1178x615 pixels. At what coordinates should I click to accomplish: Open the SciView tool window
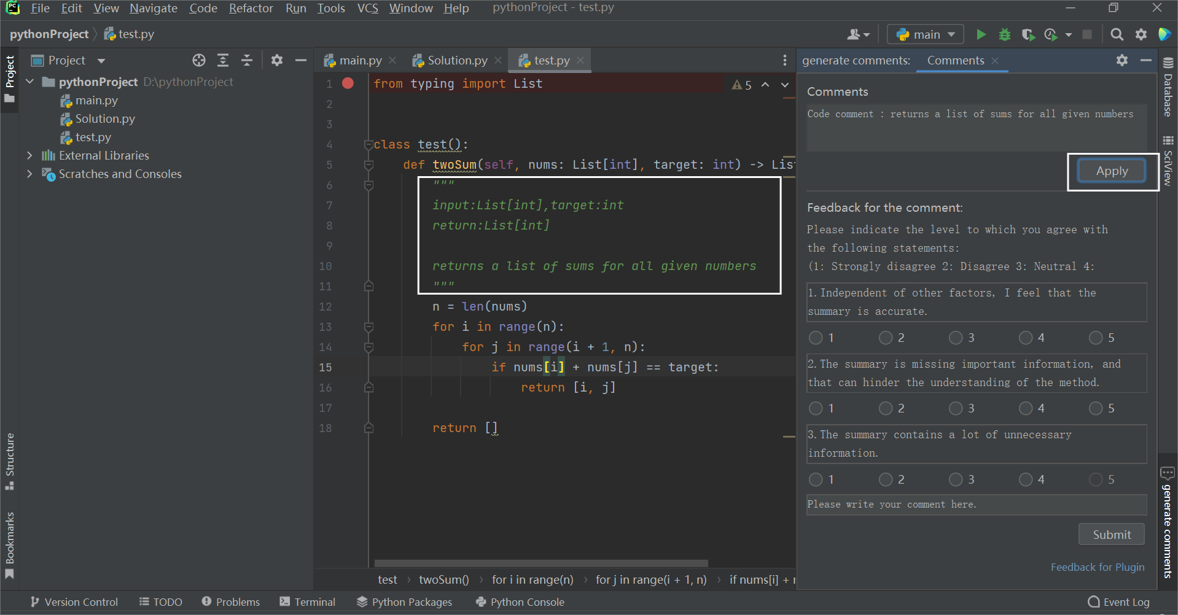click(1168, 161)
